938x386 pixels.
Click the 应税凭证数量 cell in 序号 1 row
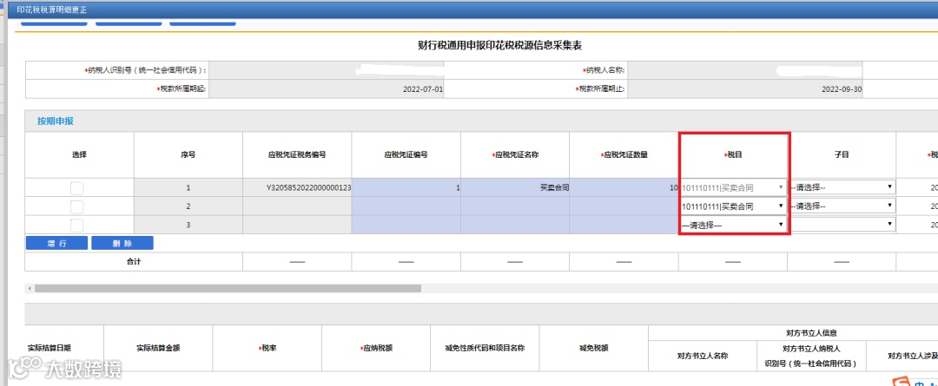[x=624, y=187]
